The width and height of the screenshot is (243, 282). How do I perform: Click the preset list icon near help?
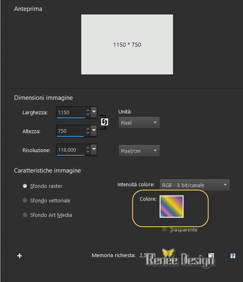tap(211, 255)
